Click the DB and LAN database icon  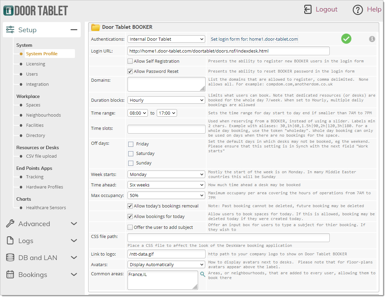(x=11, y=258)
